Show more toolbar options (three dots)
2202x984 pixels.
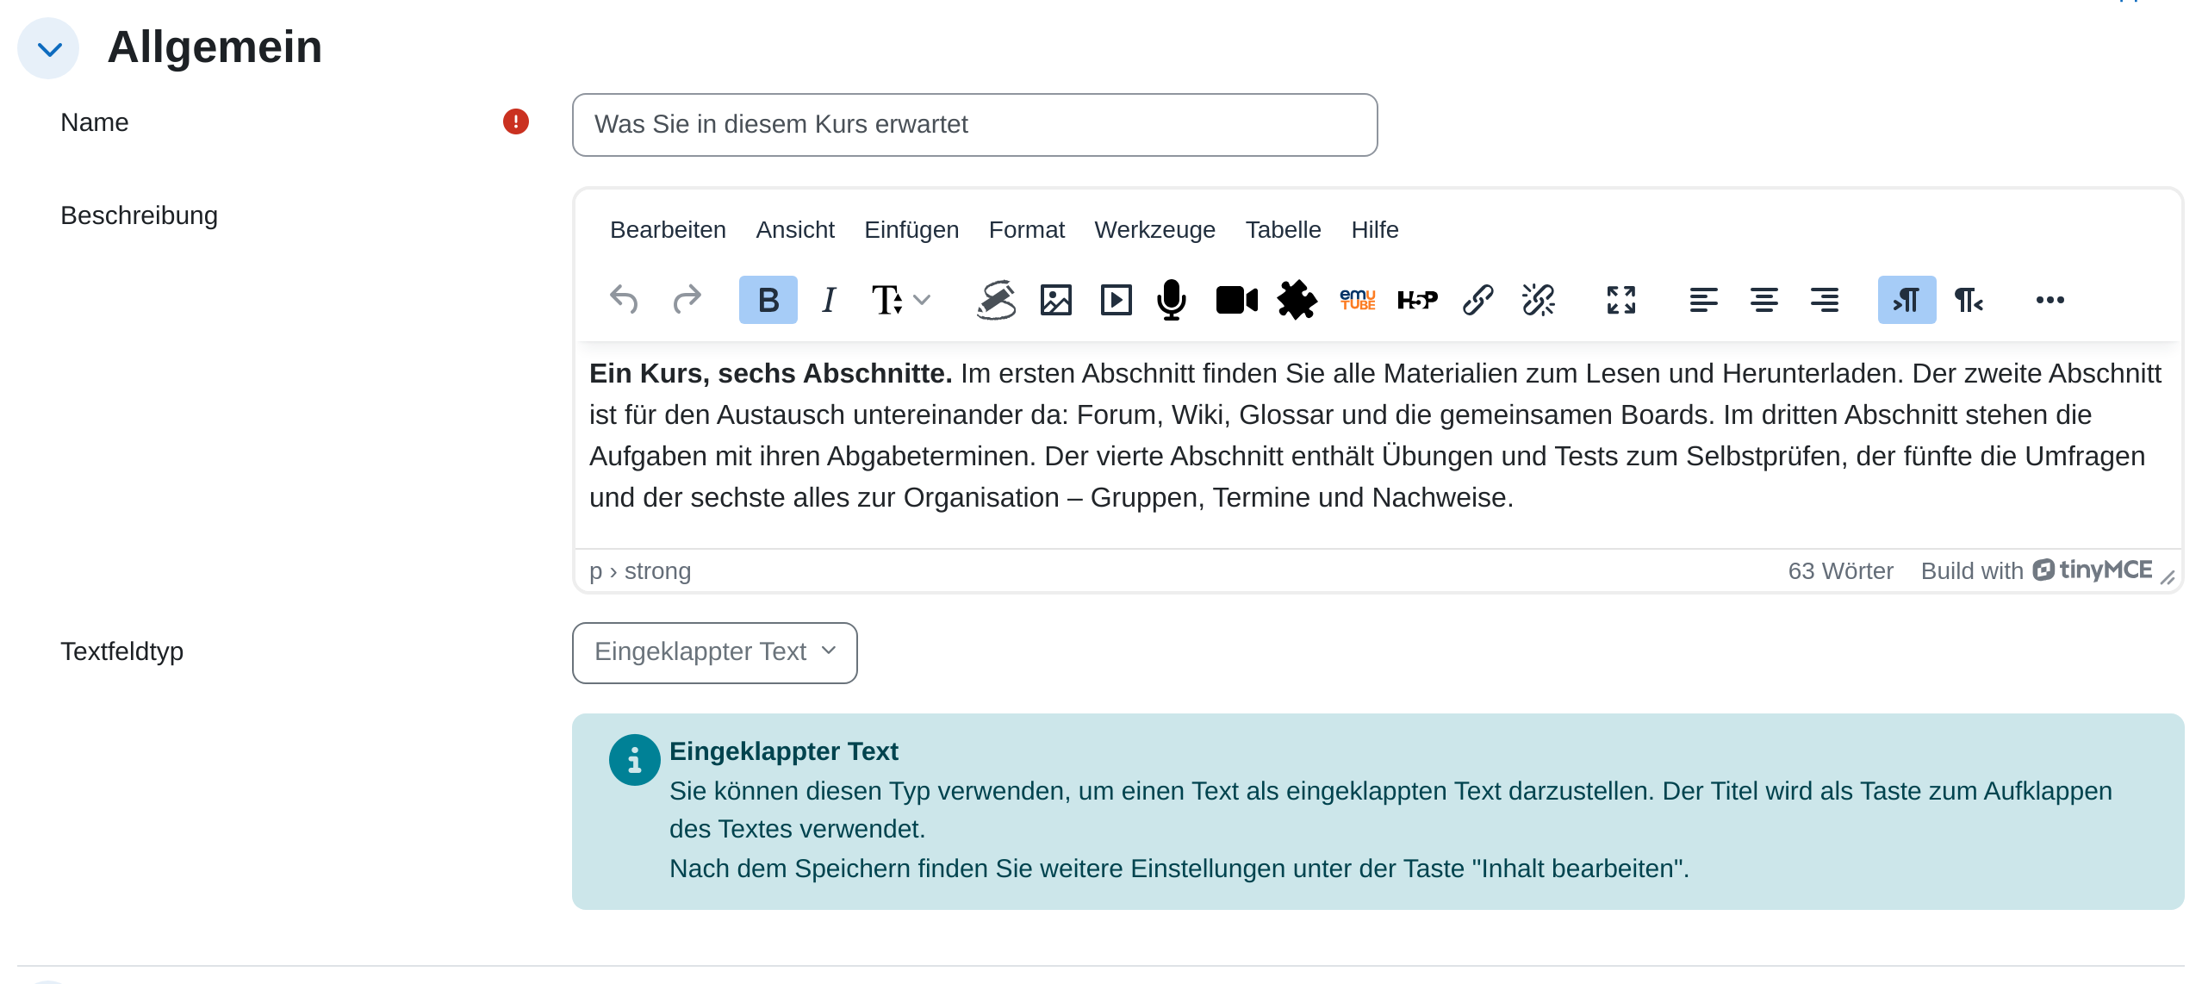2050,300
